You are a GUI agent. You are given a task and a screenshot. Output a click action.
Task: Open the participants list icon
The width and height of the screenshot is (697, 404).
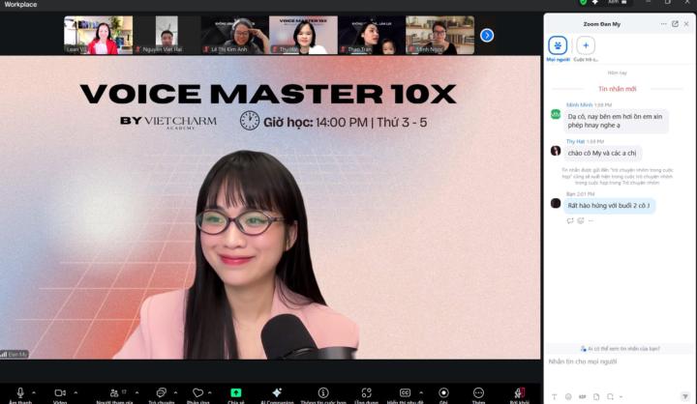coord(114,393)
